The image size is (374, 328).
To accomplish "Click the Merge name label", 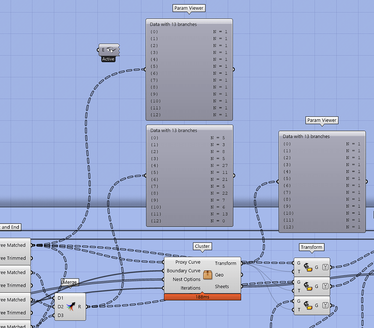I will click(70, 282).
